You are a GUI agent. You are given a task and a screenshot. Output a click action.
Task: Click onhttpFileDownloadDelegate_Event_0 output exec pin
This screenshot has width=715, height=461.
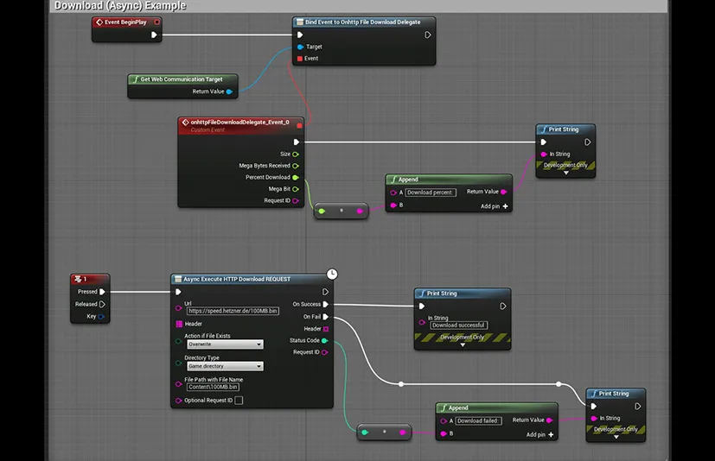297,142
